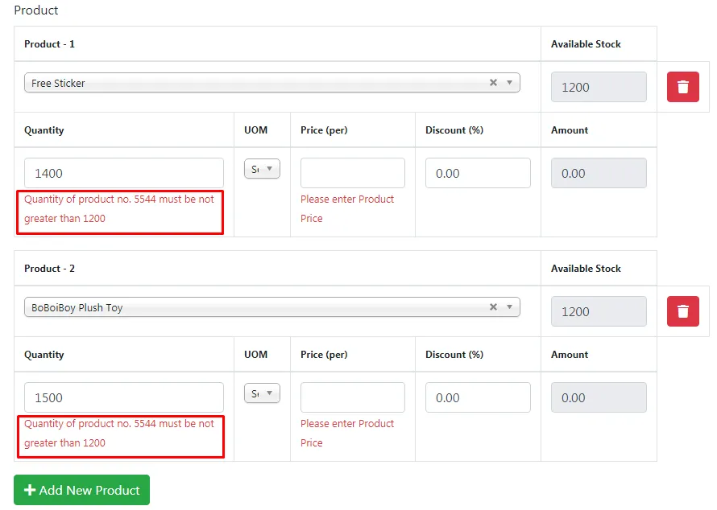Click the Product 1 Price input
The width and height of the screenshot is (717, 510).
point(352,173)
